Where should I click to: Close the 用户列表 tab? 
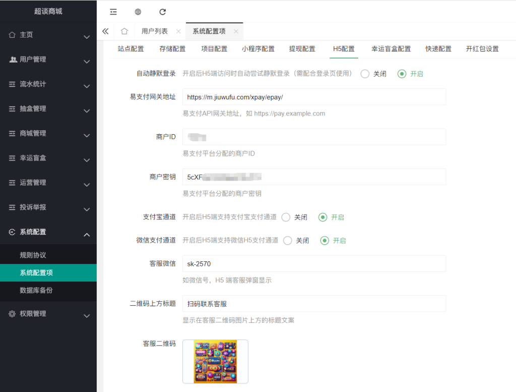point(178,31)
